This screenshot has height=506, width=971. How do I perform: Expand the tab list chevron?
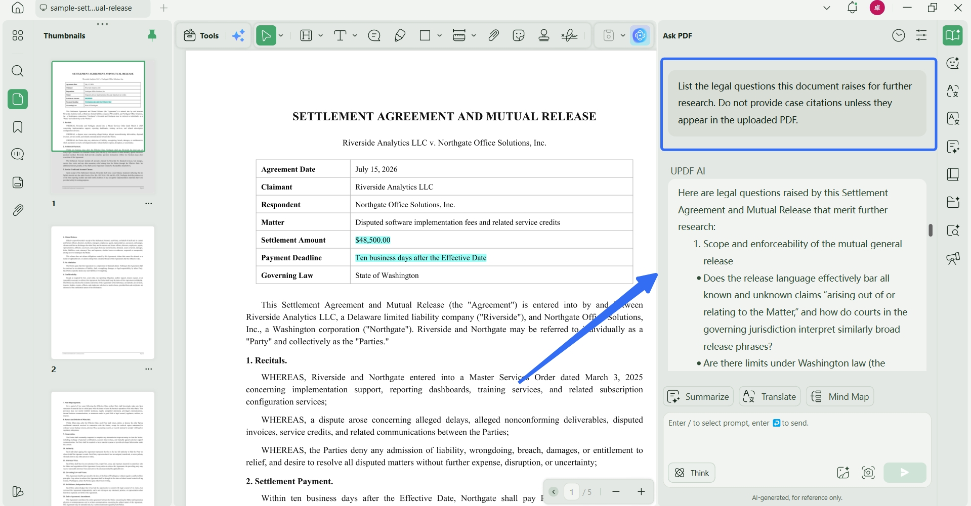(x=827, y=8)
